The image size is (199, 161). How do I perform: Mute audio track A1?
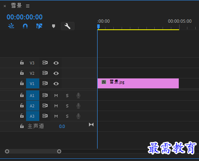56,95
